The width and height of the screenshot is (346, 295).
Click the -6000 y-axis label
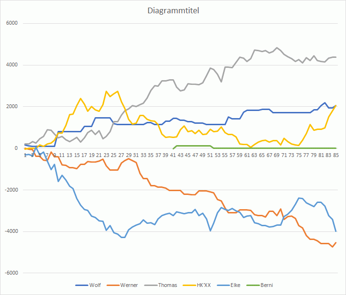tap(10, 273)
